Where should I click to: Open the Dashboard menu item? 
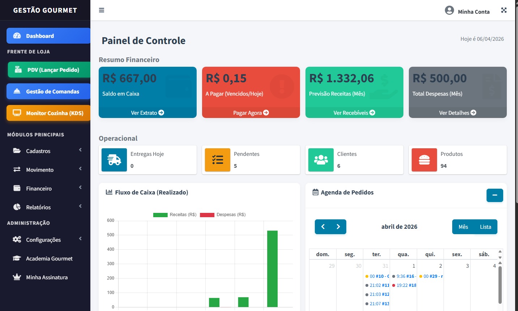[x=48, y=36]
